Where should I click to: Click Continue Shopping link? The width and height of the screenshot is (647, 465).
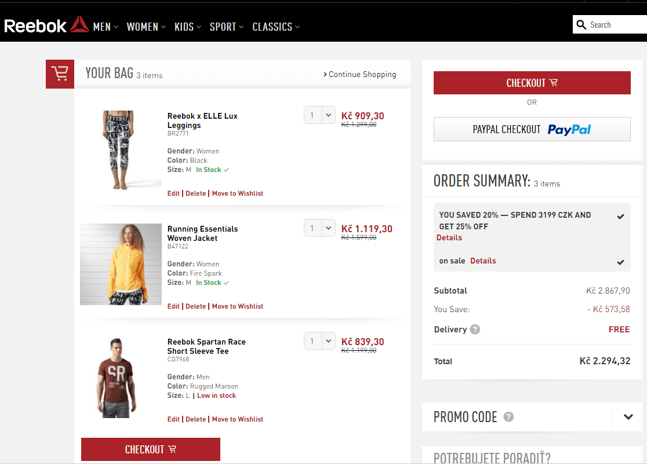click(359, 74)
